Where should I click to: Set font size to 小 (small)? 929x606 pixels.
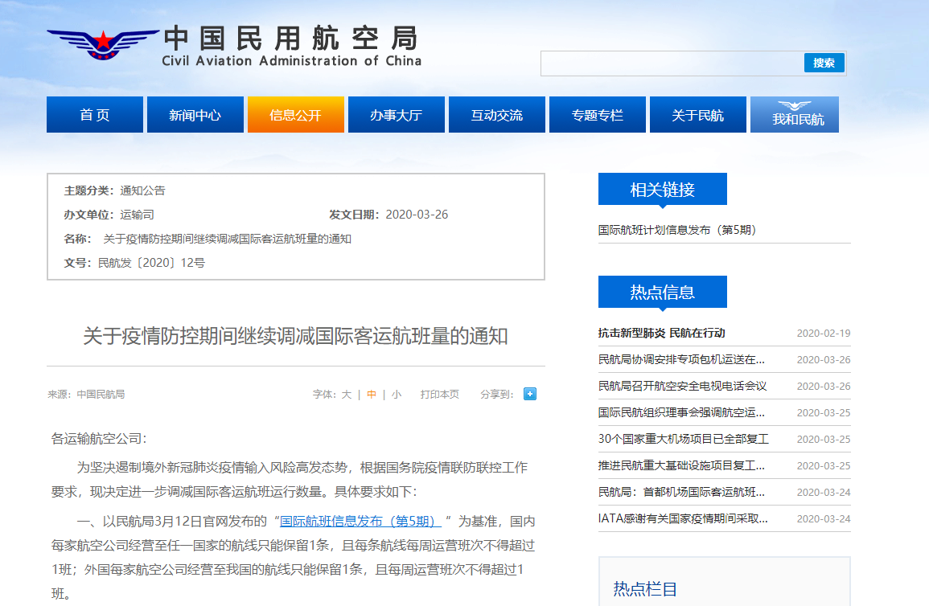tap(397, 395)
